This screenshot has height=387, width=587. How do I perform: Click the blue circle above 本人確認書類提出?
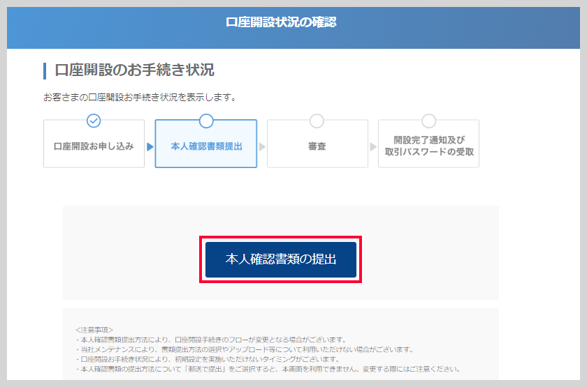pyautogui.click(x=206, y=121)
